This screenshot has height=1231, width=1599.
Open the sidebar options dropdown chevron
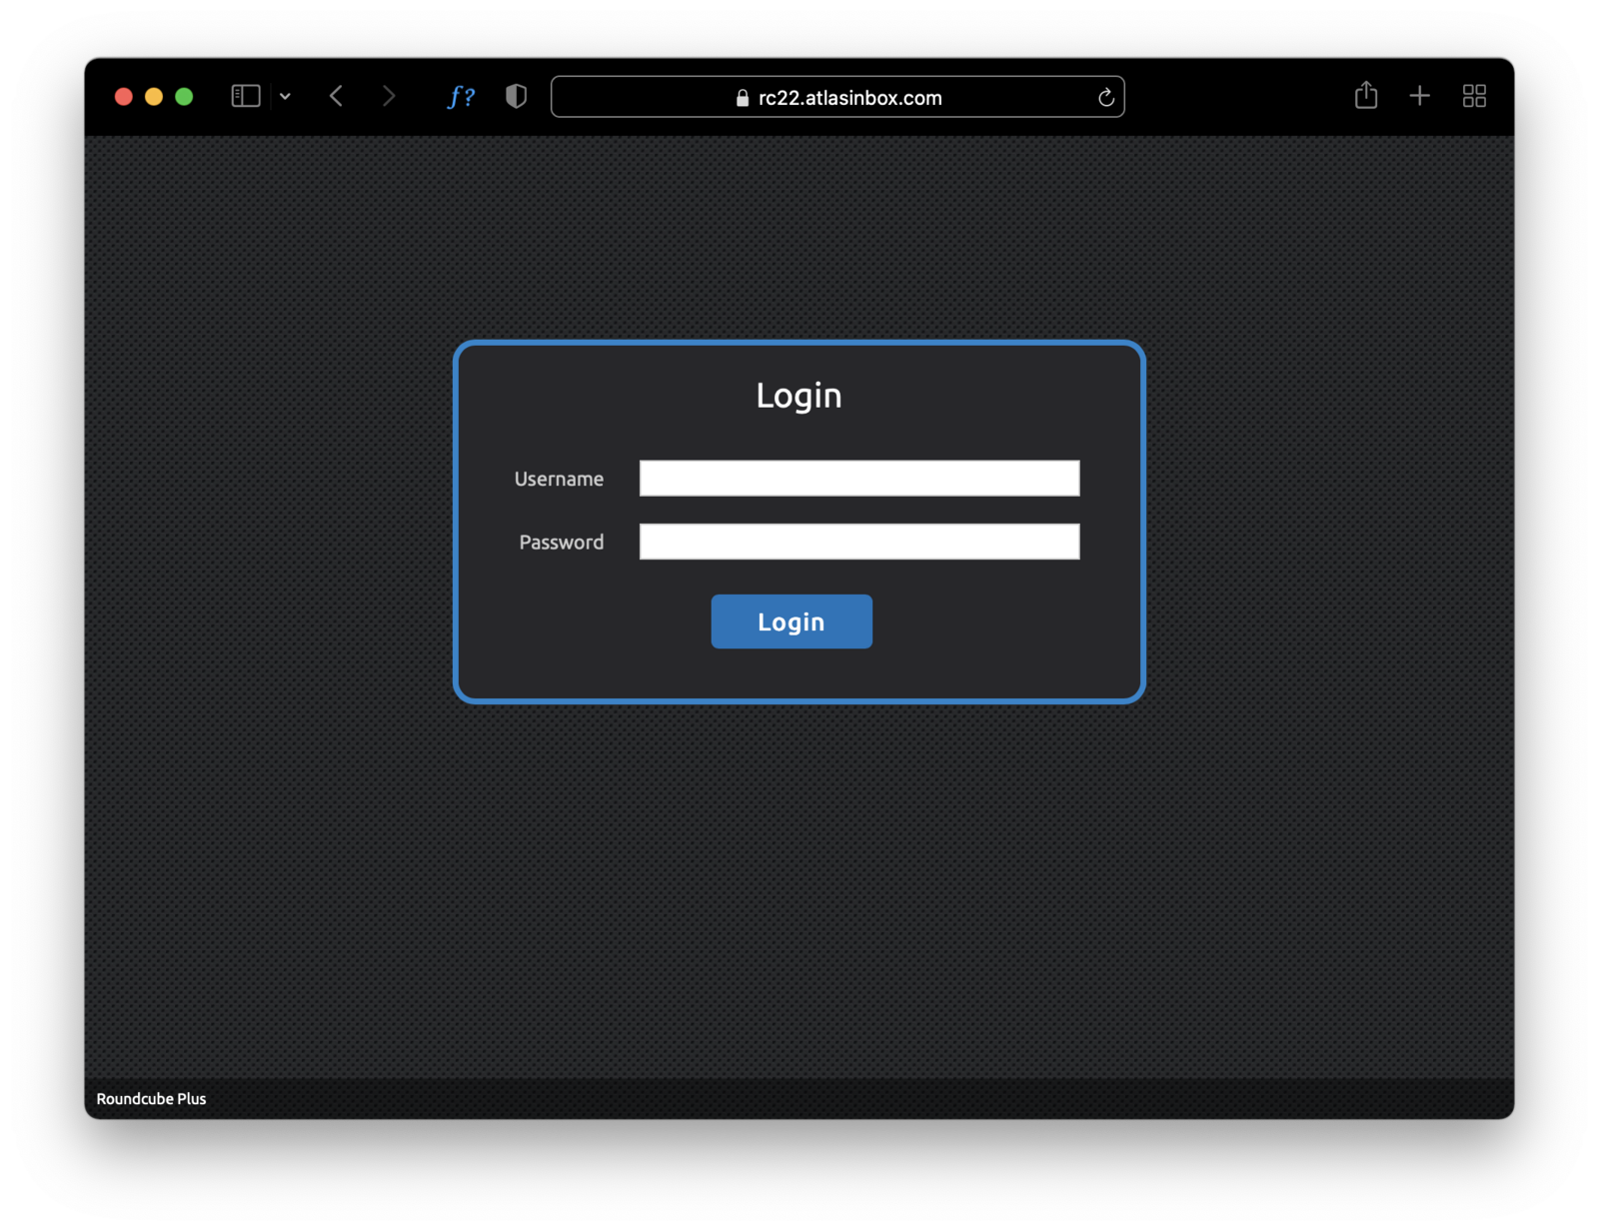pyautogui.click(x=285, y=97)
